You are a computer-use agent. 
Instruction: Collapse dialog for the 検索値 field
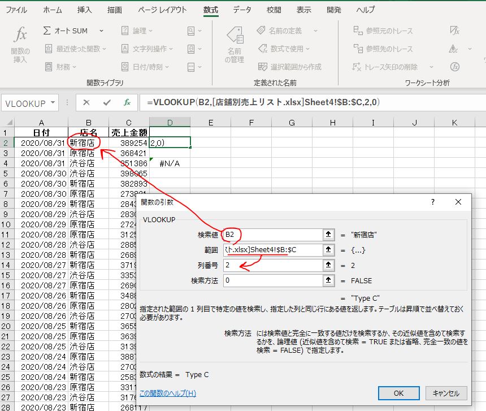[x=327, y=234]
